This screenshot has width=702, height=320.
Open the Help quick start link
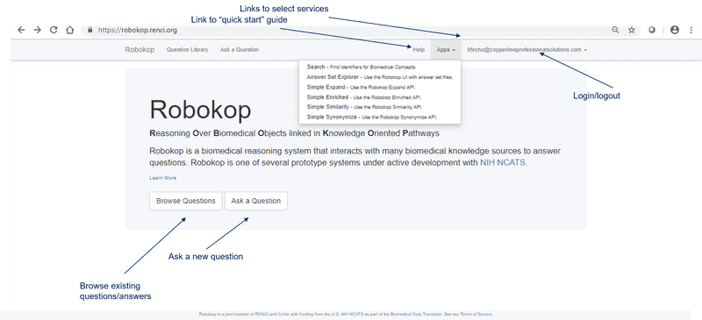click(419, 50)
